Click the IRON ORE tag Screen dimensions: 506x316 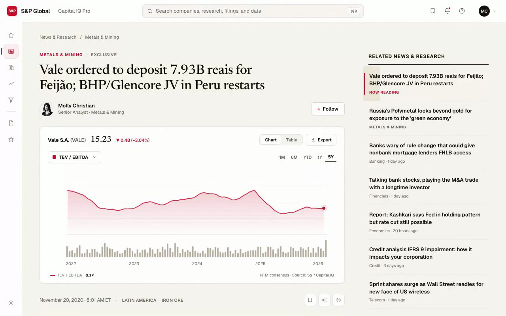[x=172, y=300]
